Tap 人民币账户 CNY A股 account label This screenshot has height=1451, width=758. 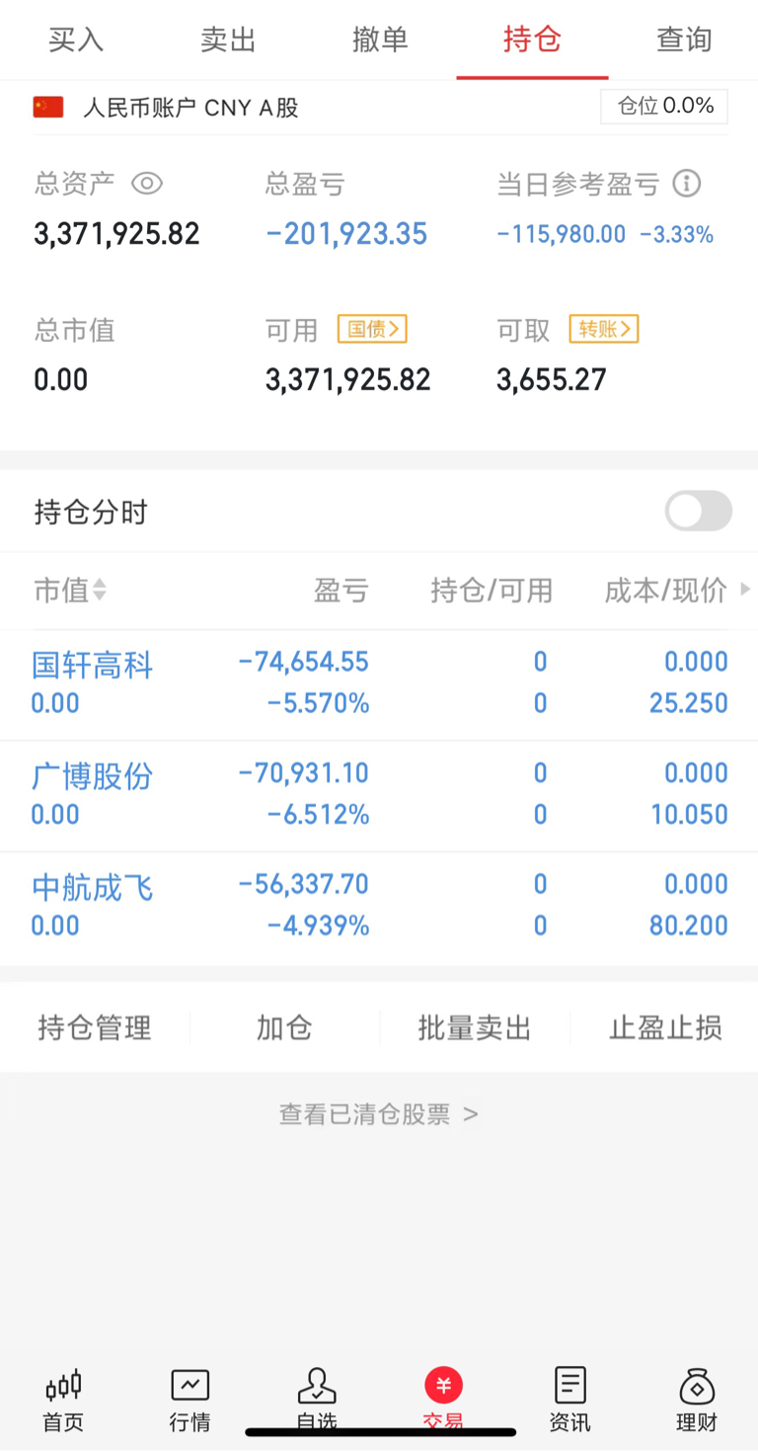(190, 108)
